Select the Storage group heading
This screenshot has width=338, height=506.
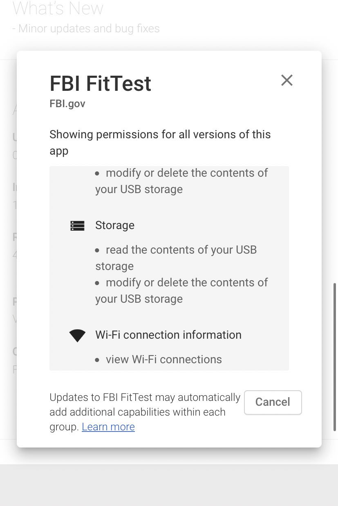point(115,225)
